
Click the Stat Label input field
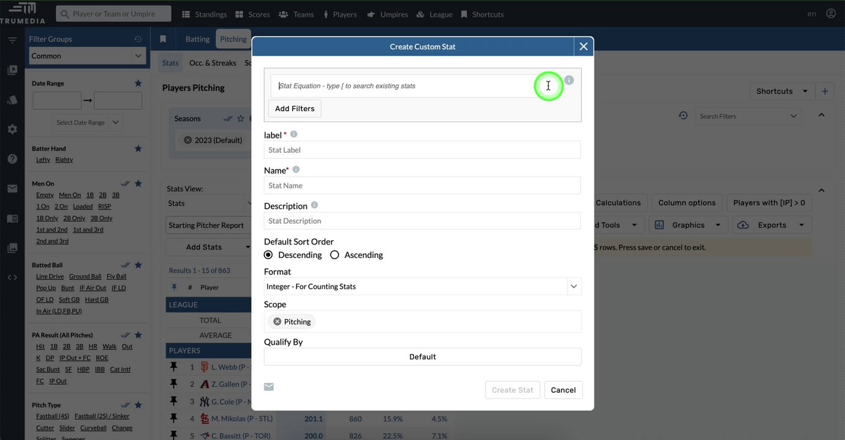click(422, 150)
